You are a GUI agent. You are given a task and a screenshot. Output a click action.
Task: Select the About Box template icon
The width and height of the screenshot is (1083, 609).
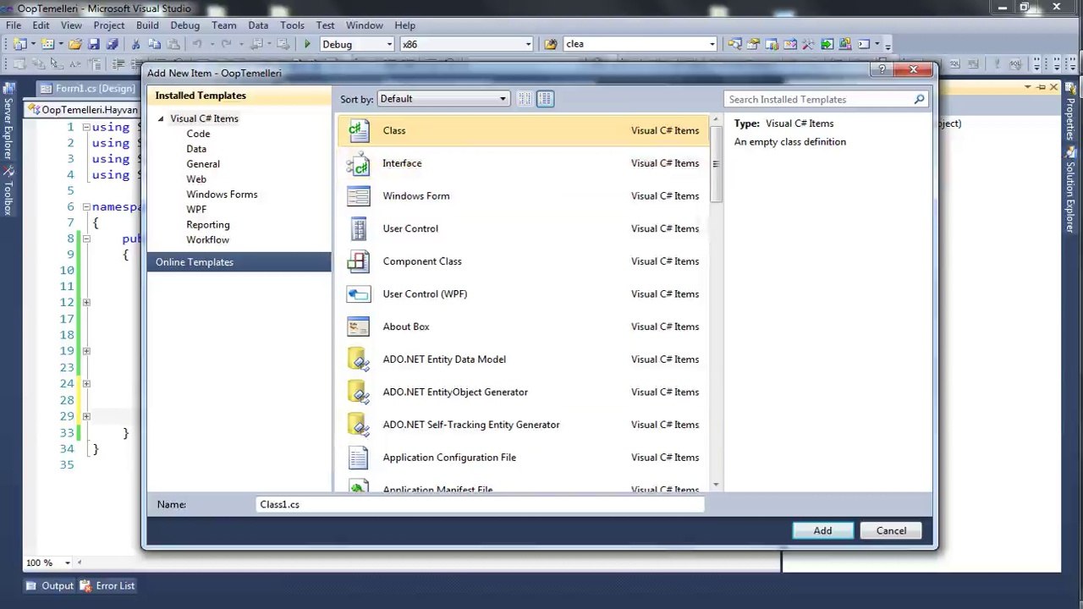pos(359,326)
